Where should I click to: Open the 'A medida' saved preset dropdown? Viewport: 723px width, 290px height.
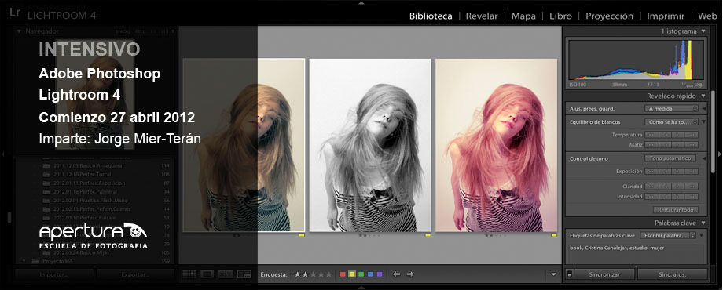click(x=671, y=108)
